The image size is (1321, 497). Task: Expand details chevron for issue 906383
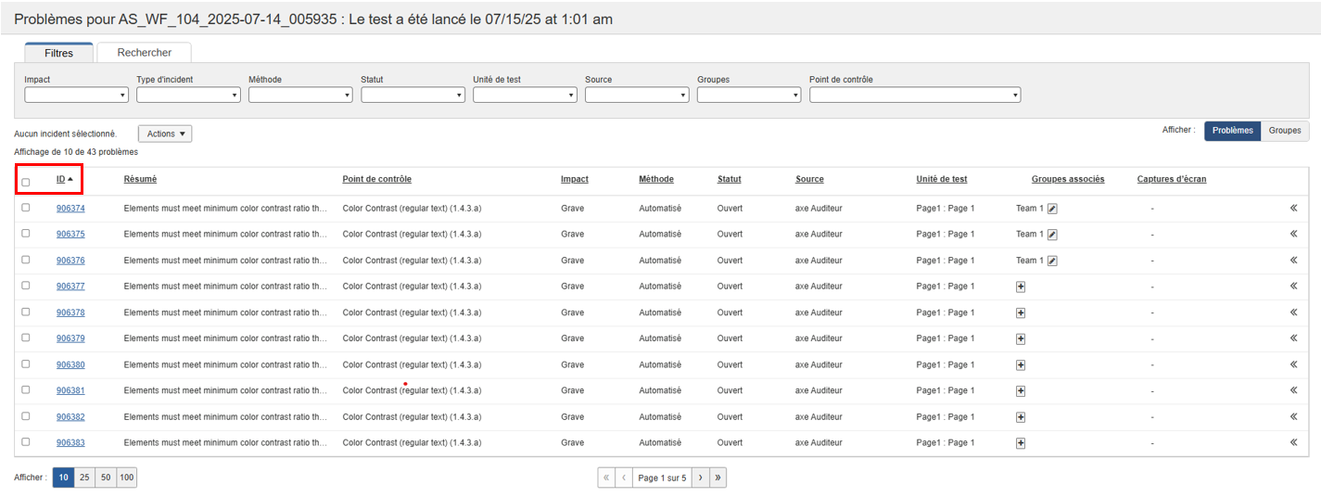point(1293,443)
